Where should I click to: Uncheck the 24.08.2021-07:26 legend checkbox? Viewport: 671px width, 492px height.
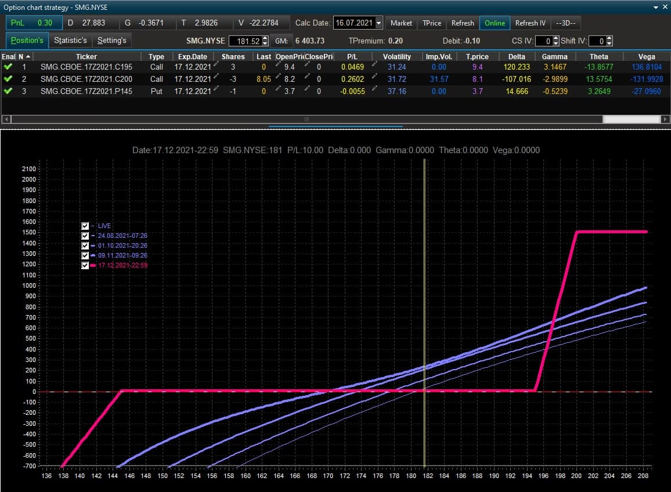pos(85,236)
